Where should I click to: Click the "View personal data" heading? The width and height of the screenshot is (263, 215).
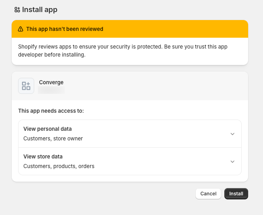pyautogui.click(x=47, y=129)
